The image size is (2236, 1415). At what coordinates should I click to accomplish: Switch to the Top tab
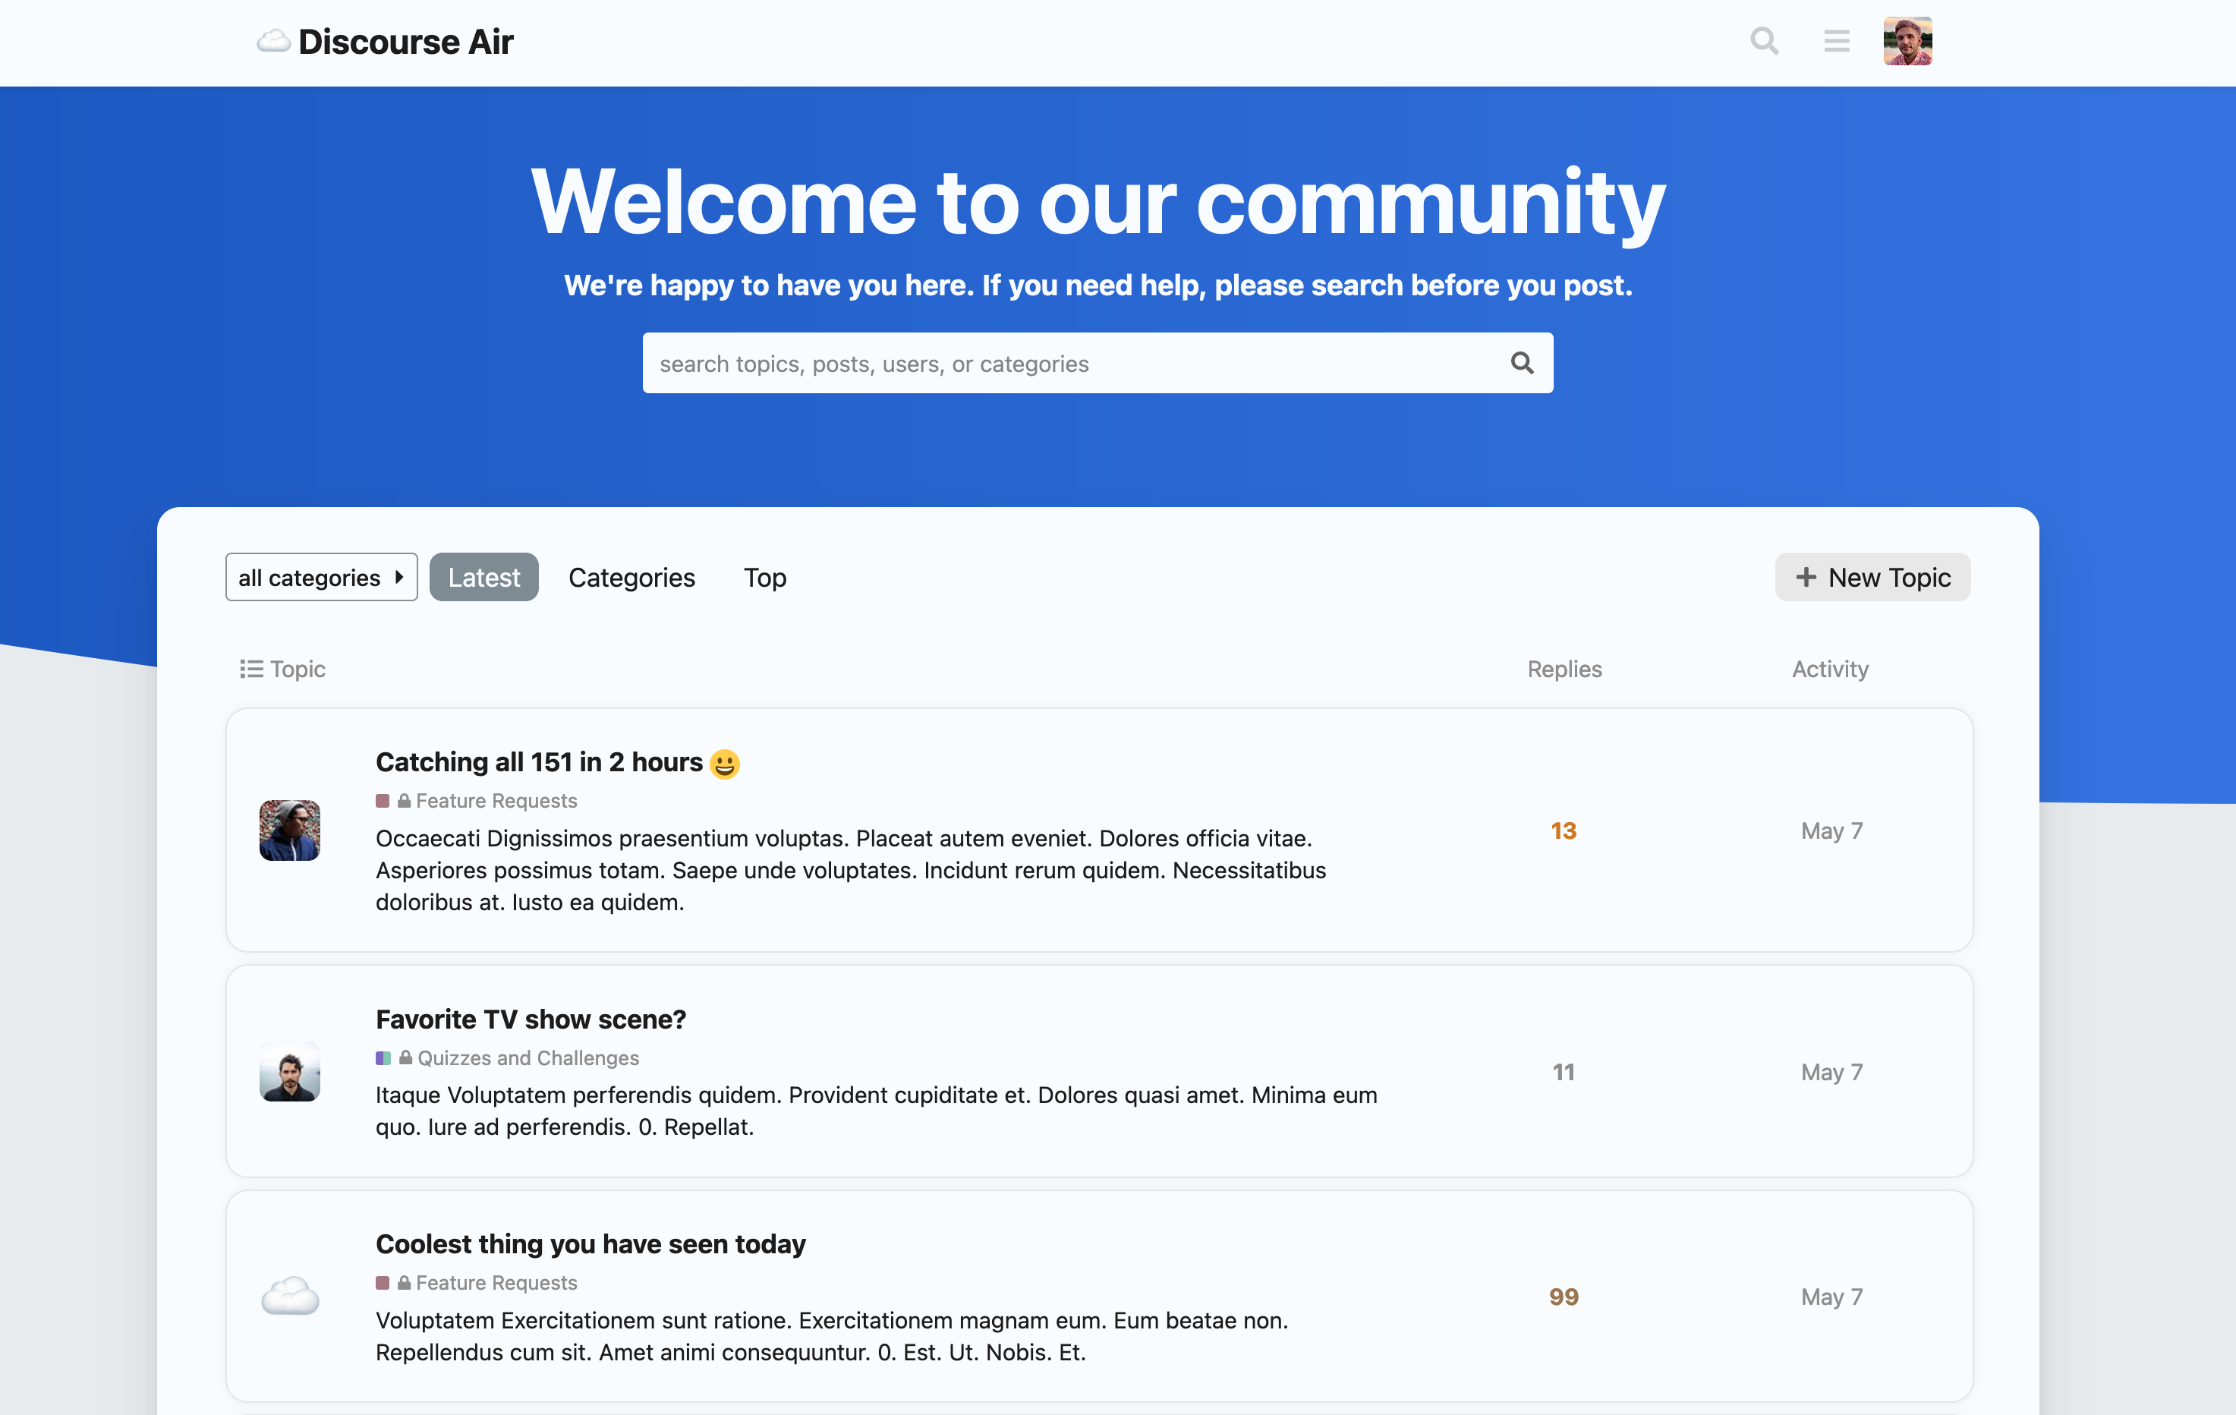tap(764, 578)
